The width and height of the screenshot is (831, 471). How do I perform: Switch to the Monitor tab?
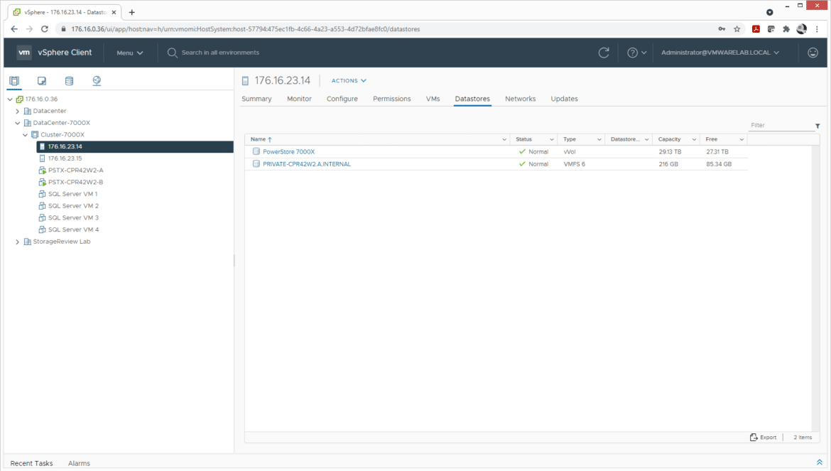[300, 99]
